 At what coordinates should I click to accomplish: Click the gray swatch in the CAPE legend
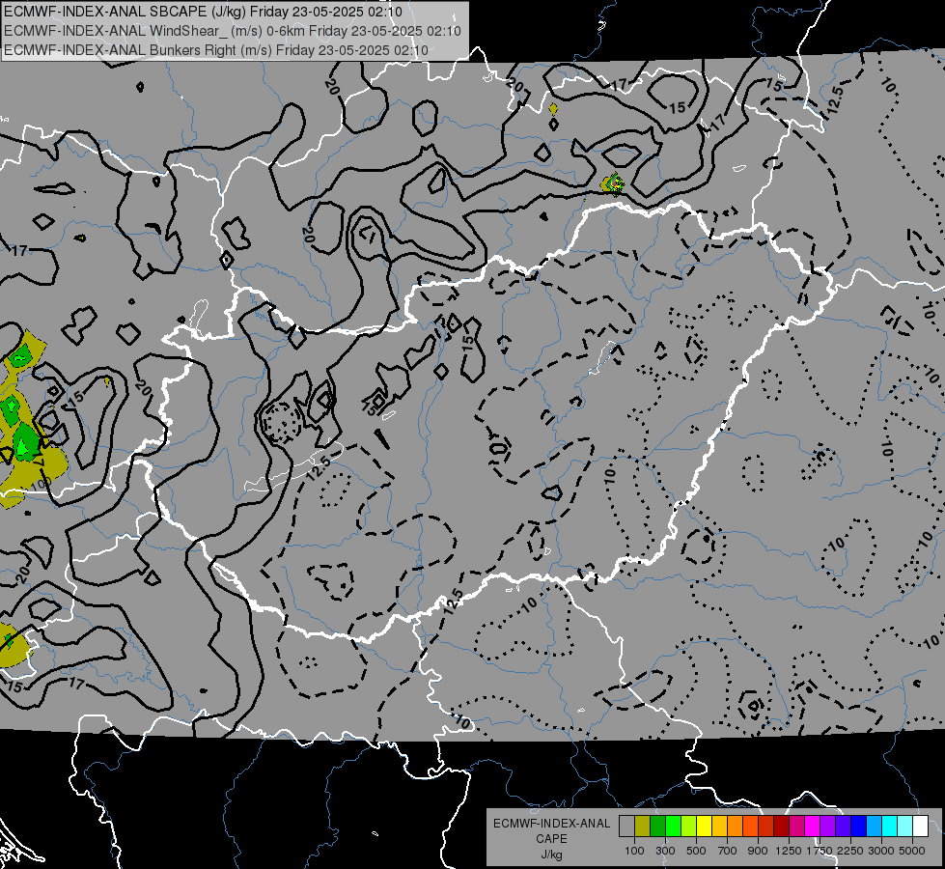tap(626, 827)
